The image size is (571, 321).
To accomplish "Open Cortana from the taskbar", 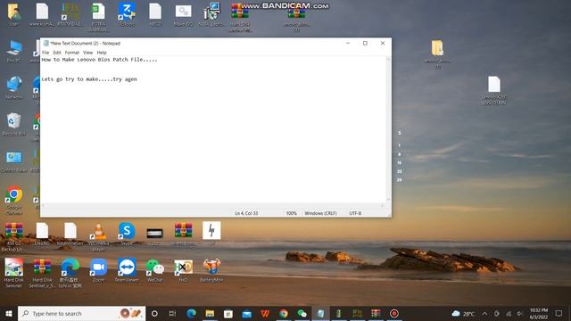I will tap(154, 313).
